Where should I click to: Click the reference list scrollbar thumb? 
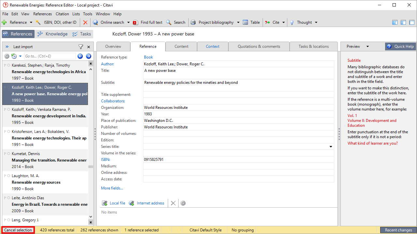click(91, 167)
